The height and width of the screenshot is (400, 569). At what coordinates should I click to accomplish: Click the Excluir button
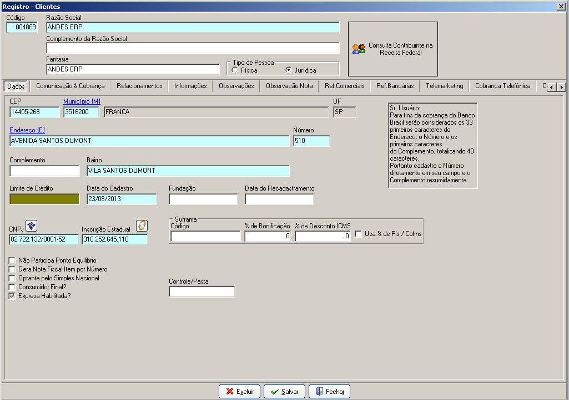point(239,391)
